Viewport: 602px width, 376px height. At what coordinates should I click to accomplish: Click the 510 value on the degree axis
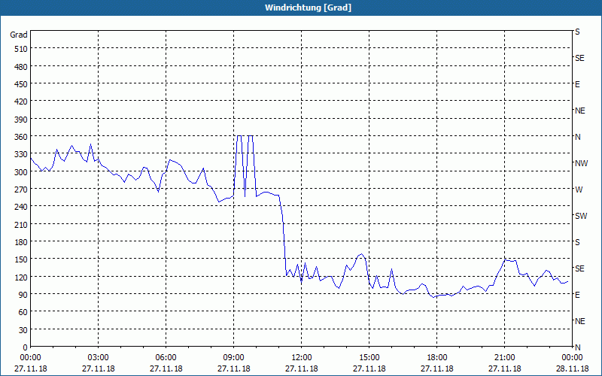tap(22, 49)
